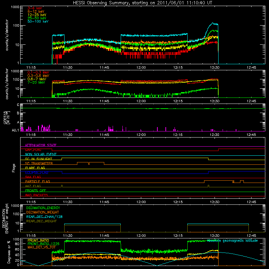Viewport: 269px width, 269px height.
Task: Select the SC_IN_SUNLIGHT flag label
Action: [x=39, y=159]
